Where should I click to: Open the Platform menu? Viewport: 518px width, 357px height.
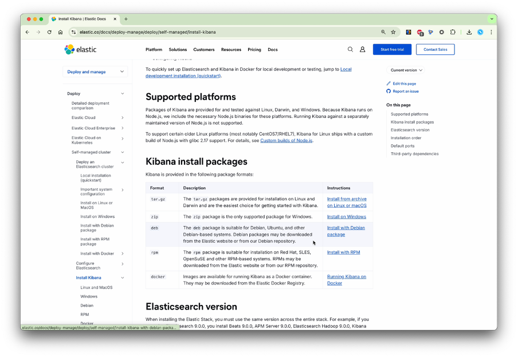coord(154,50)
